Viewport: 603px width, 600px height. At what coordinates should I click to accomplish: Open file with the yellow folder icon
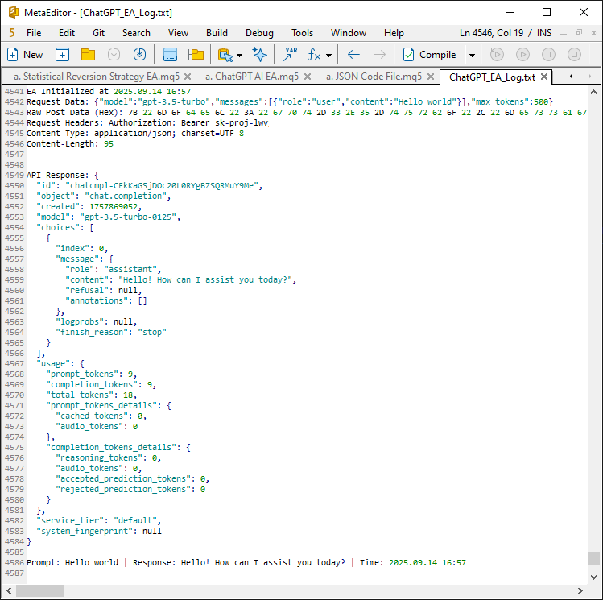[x=88, y=55]
